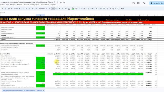Open the Raleway font family dropdown
This screenshot has height=92, width=164.
pyautogui.click(x=43, y=8)
